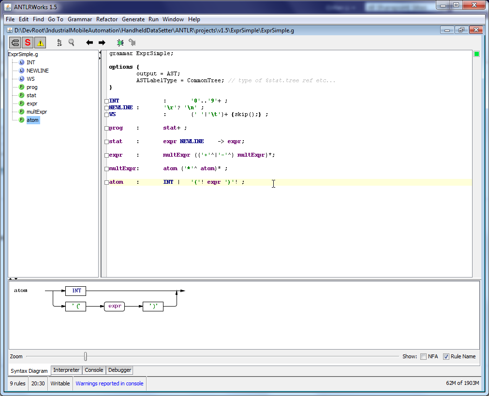Collapse the expr rule using gutter box

106,156
